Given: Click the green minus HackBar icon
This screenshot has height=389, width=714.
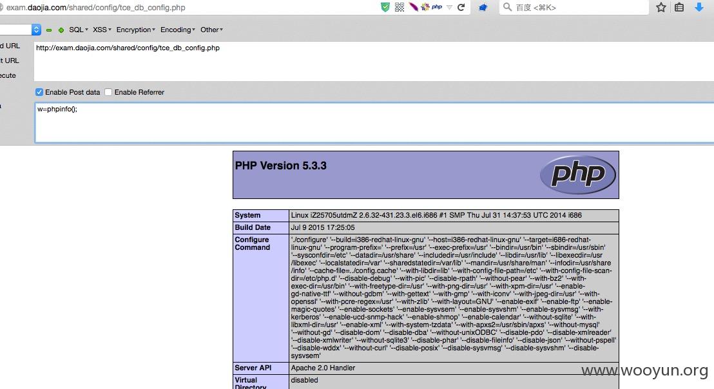Looking at the screenshot, I should click(49, 30).
